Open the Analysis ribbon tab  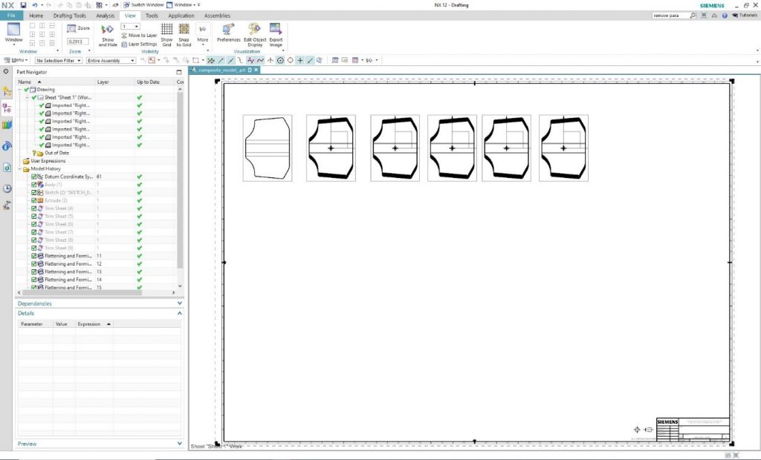tap(106, 16)
